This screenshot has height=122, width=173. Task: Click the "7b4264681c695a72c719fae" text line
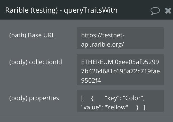coord(121,71)
